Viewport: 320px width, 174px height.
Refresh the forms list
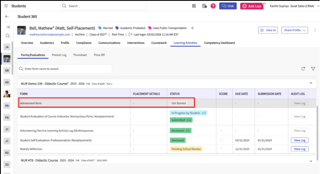pos(303,69)
